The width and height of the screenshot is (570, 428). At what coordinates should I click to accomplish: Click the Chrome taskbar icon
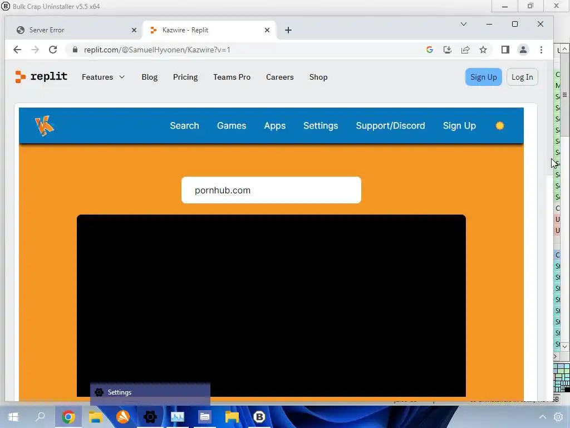68,417
